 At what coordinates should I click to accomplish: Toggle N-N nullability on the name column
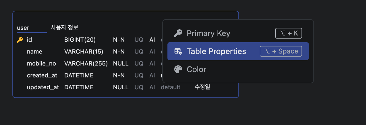[119, 52]
